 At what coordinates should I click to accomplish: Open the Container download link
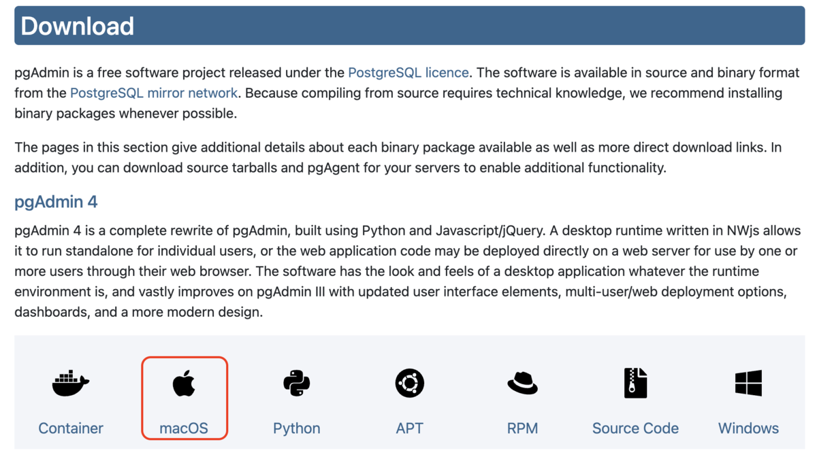point(71,428)
